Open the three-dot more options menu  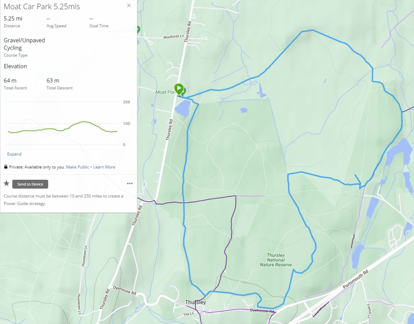(130, 184)
